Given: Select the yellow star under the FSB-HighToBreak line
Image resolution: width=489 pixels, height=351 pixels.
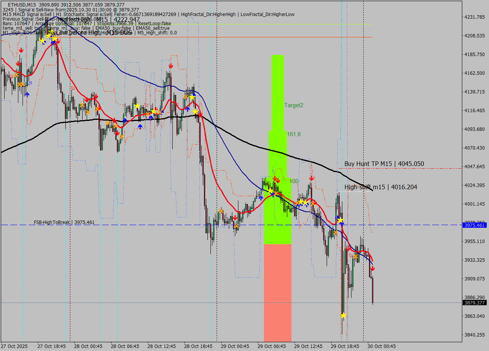Looking at the screenshot, I should coord(340,220).
